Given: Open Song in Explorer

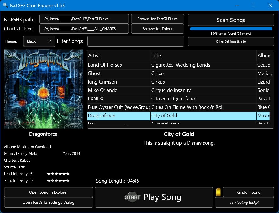Looking at the screenshot, I should tap(48, 192).
